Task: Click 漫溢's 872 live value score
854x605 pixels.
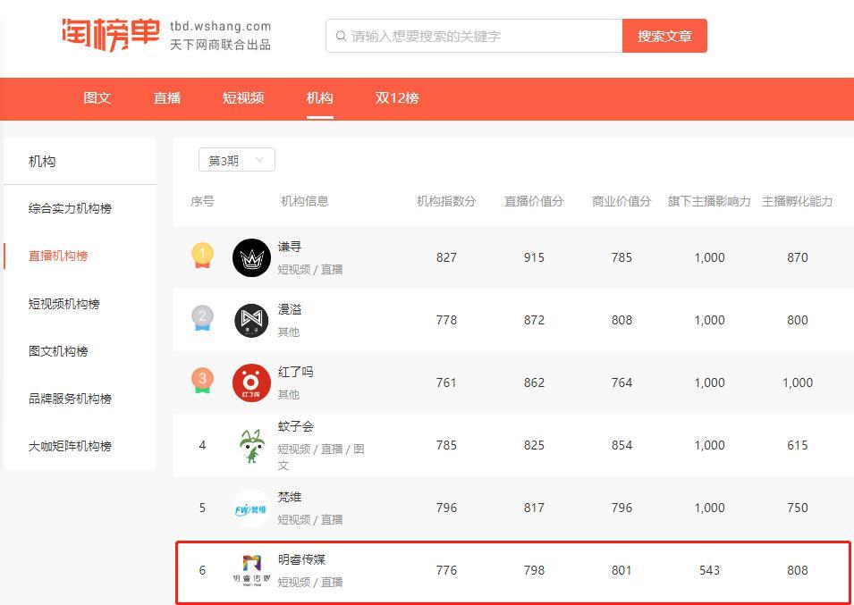Action: (x=534, y=321)
